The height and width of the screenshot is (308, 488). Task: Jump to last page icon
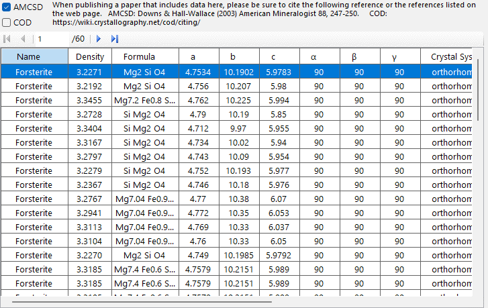click(x=115, y=39)
